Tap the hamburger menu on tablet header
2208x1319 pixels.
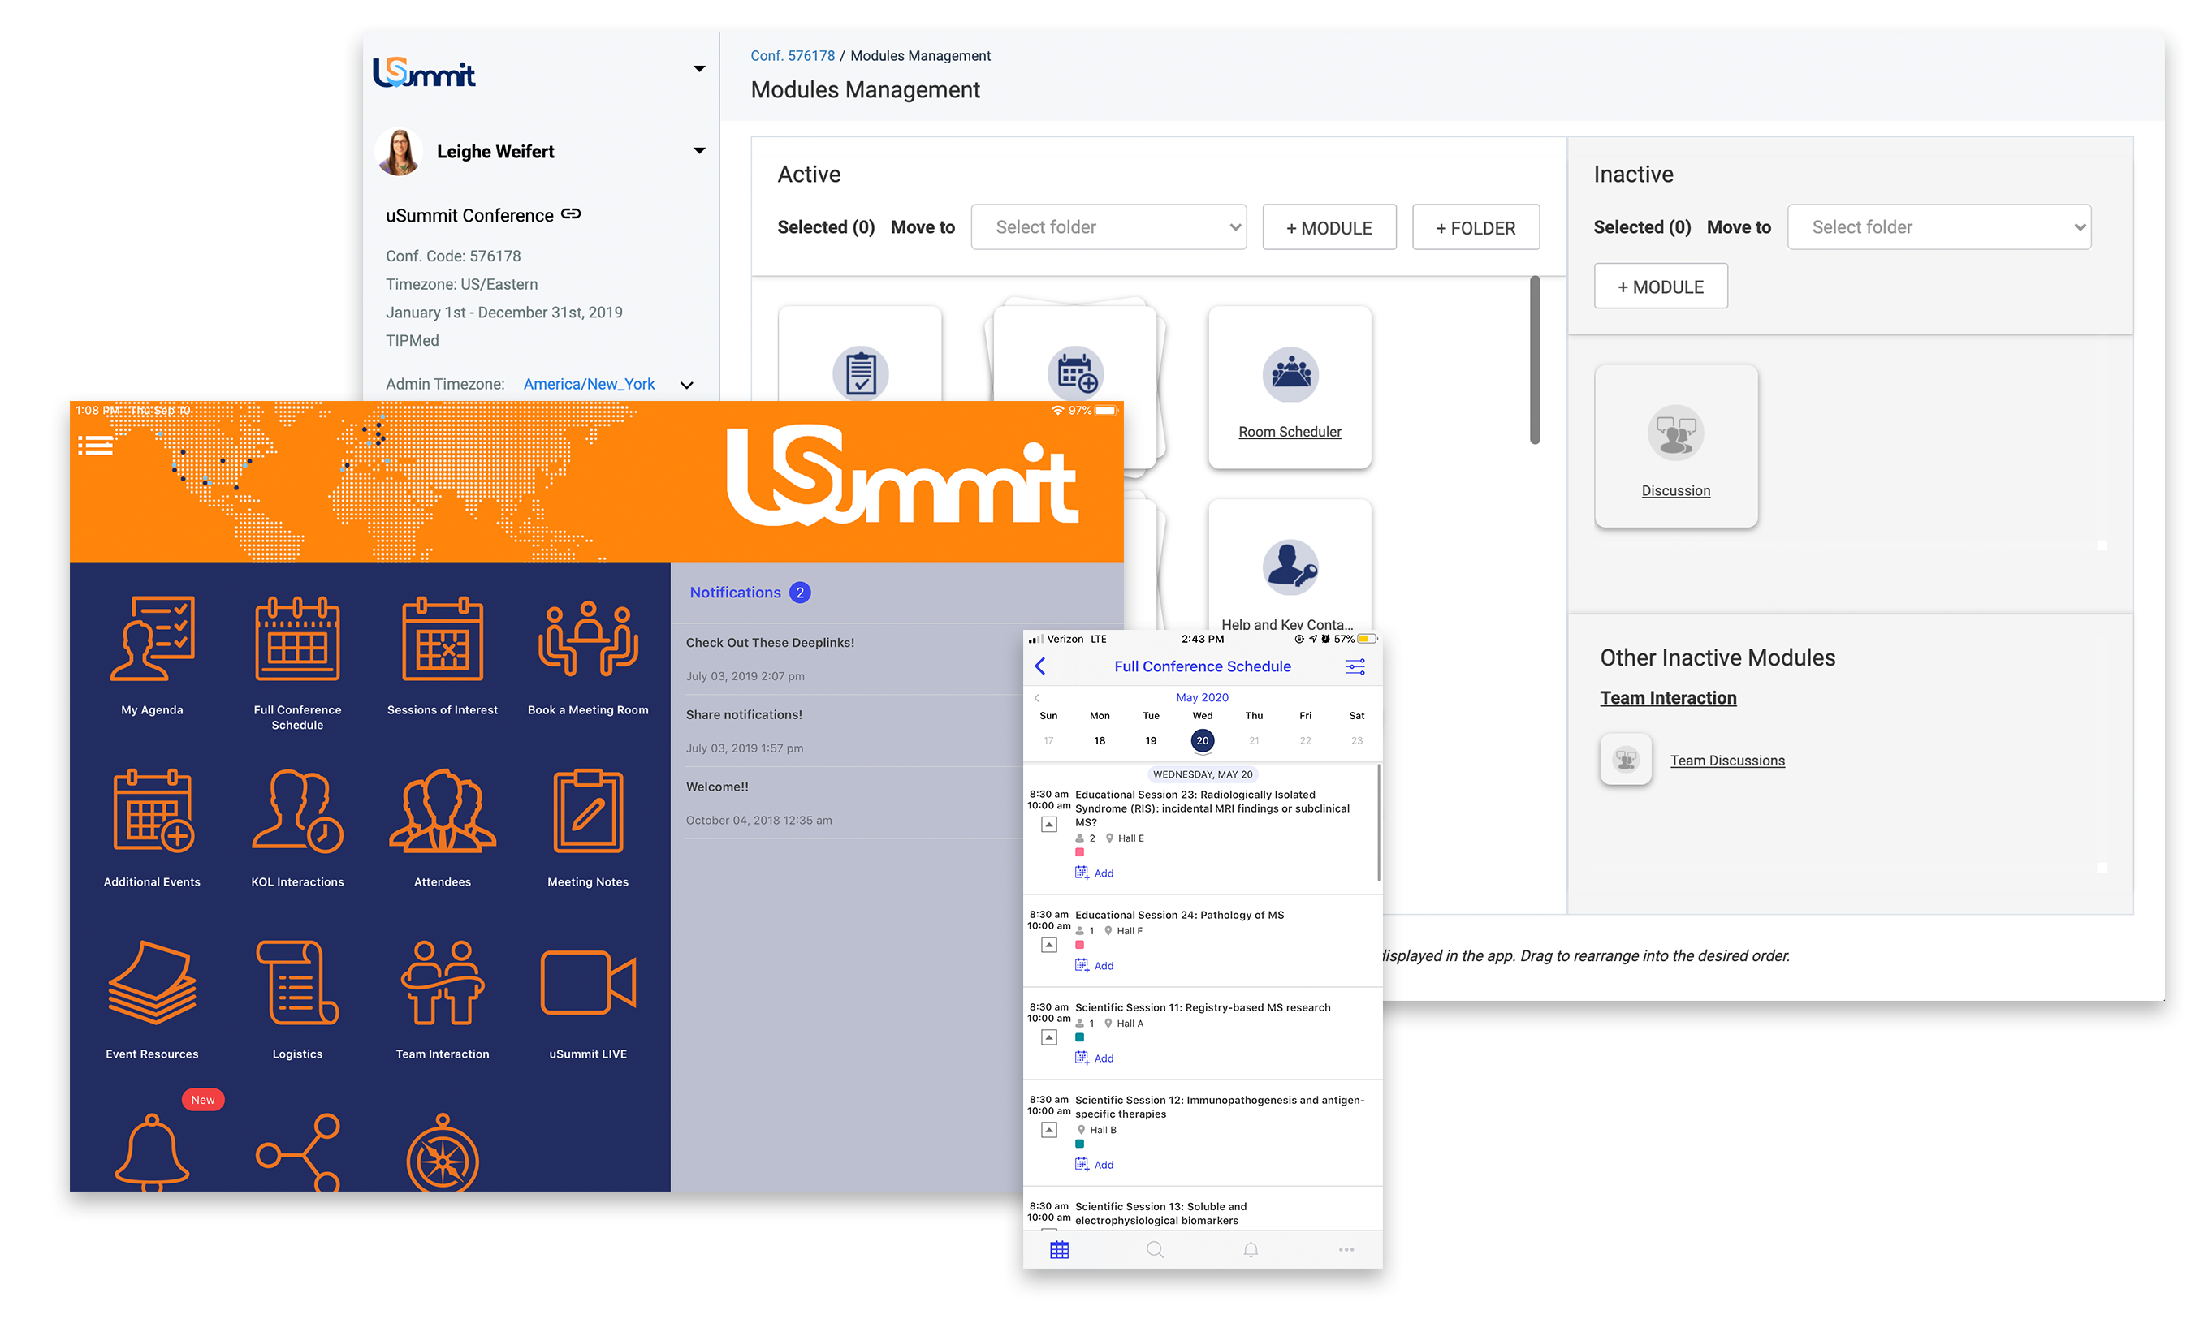(95, 446)
